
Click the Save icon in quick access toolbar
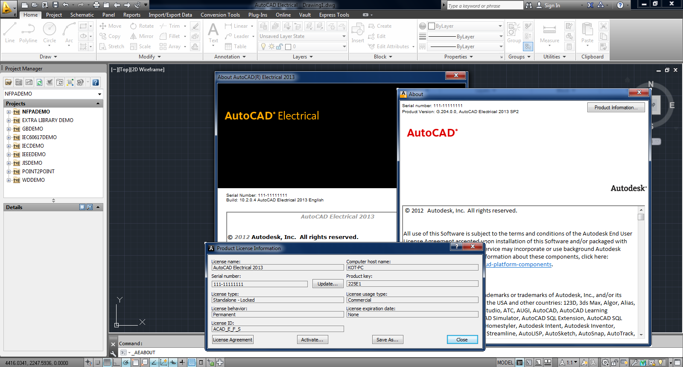[55, 5]
